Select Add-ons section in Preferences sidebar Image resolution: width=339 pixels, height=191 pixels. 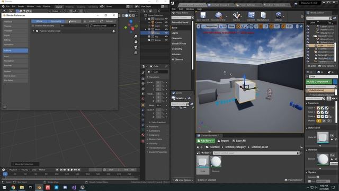[x=15, y=50]
